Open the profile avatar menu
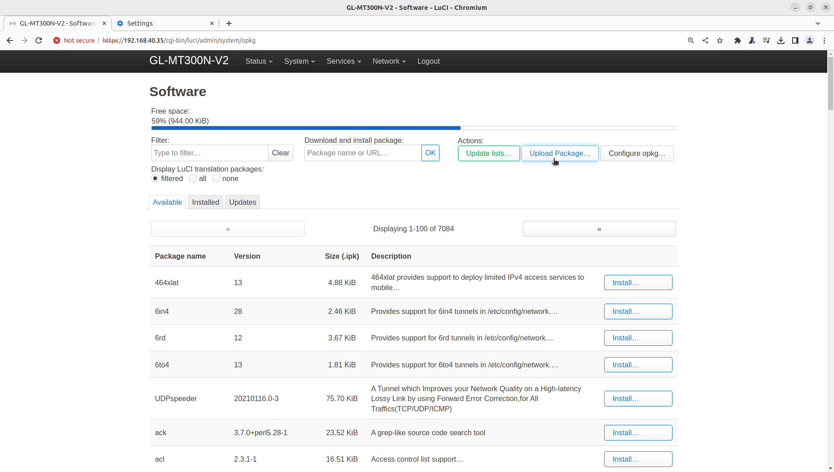The image size is (834, 472). tap(810, 40)
